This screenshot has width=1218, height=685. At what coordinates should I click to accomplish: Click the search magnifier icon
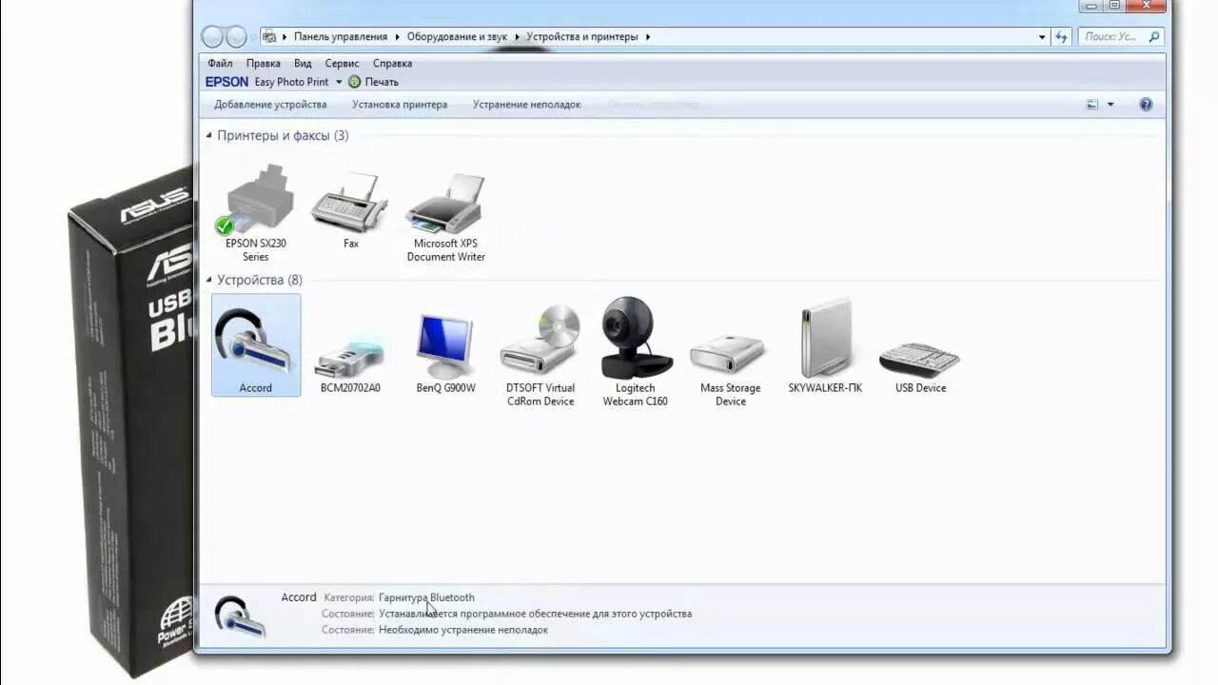(1153, 37)
